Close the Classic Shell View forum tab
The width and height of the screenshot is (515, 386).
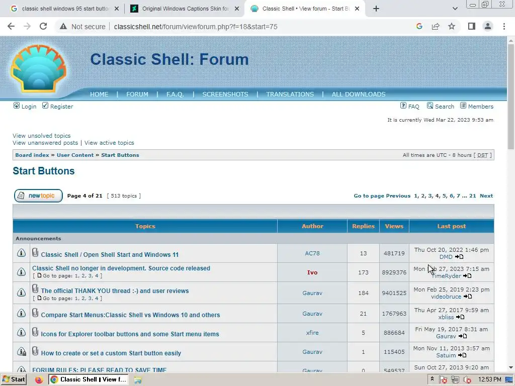(x=357, y=9)
